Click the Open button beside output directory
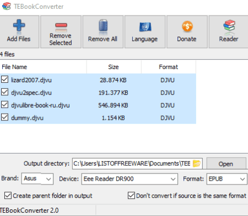Image resolution: width=248 pixels, height=216 pixels. click(x=226, y=164)
